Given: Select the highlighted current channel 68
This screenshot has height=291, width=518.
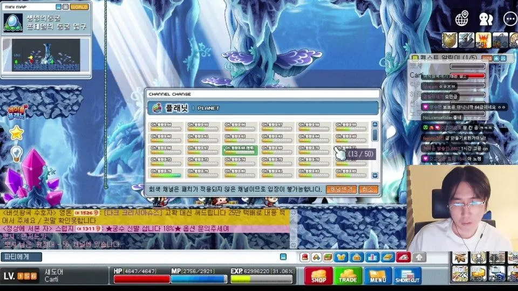Looking at the screenshot, I should (240, 150).
